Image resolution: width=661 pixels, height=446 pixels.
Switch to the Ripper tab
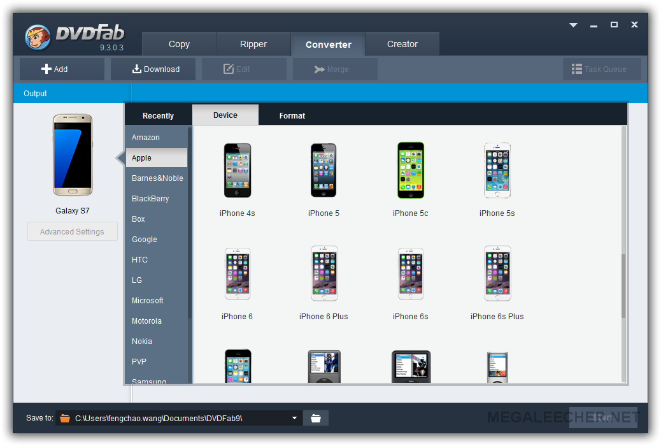[253, 44]
